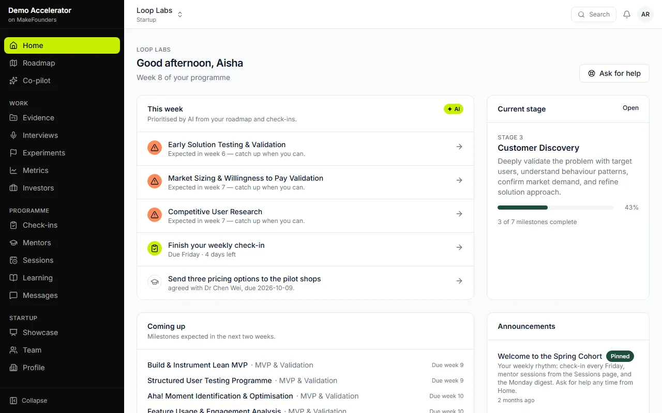Expand the Loop Labs startup switcher
Viewport: 662px width, 413px height.
(160, 14)
